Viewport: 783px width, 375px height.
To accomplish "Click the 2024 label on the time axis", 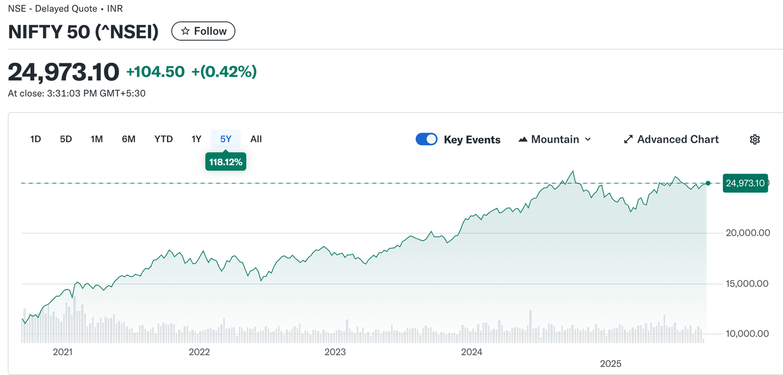I will 471,352.
